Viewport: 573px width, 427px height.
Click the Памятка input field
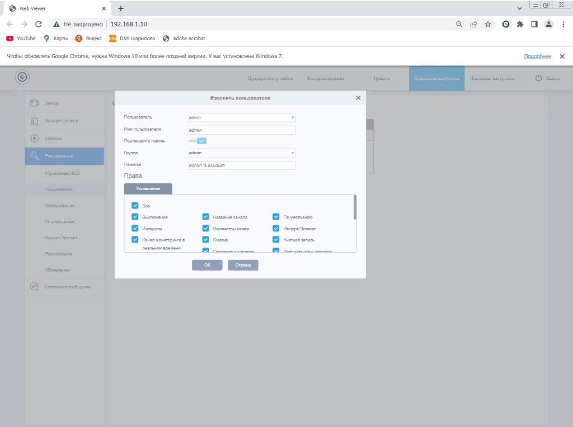pyautogui.click(x=242, y=165)
